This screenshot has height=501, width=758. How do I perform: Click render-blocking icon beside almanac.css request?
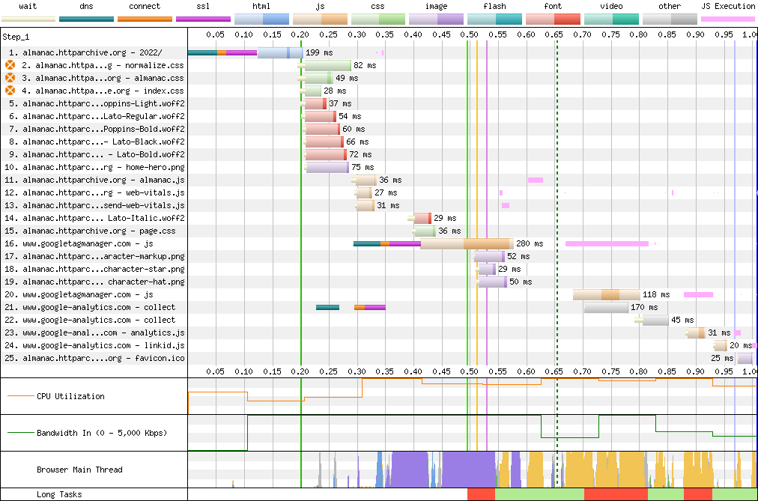[x=10, y=78]
